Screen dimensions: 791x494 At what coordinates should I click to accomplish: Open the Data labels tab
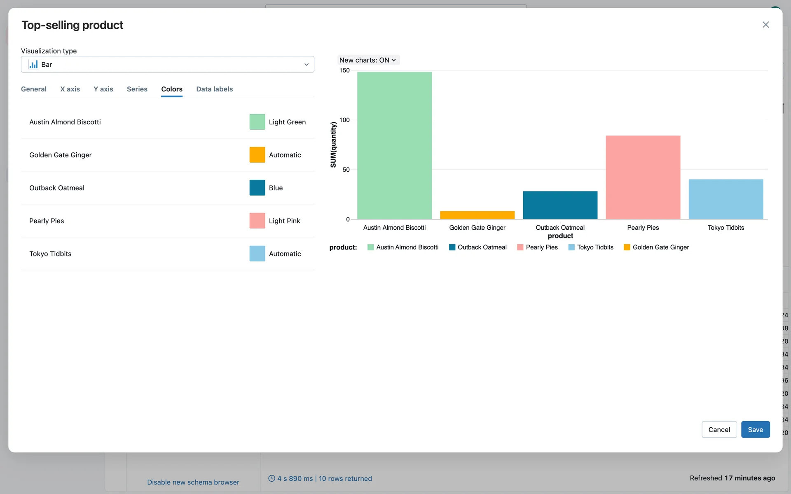point(214,89)
